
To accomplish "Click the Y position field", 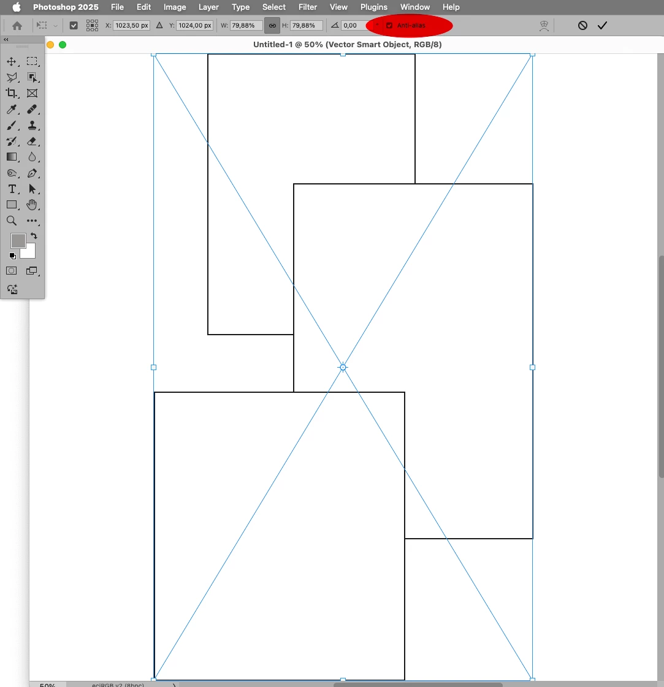I will pyautogui.click(x=195, y=25).
